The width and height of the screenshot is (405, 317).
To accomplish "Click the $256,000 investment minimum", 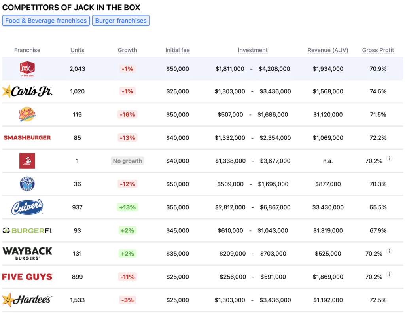I will [233, 277].
